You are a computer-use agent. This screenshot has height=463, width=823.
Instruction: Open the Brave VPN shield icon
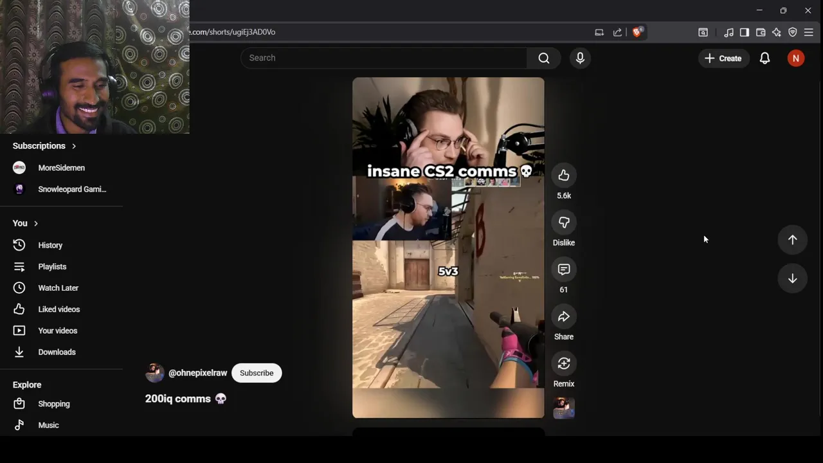793,32
